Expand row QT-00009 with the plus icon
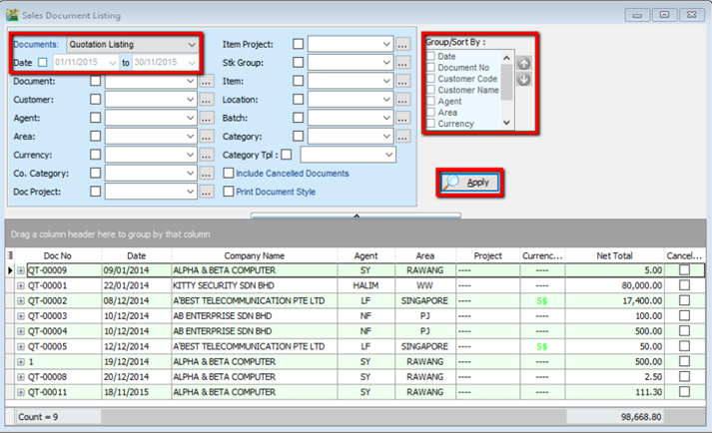The image size is (712, 433). [21, 270]
